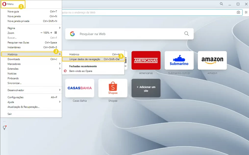Open the Americanas speed dial tile

coord(146,60)
